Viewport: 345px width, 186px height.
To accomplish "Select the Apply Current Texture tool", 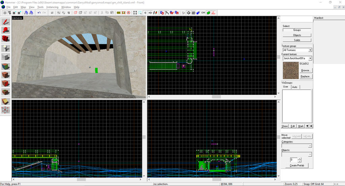I will tap(5, 75).
